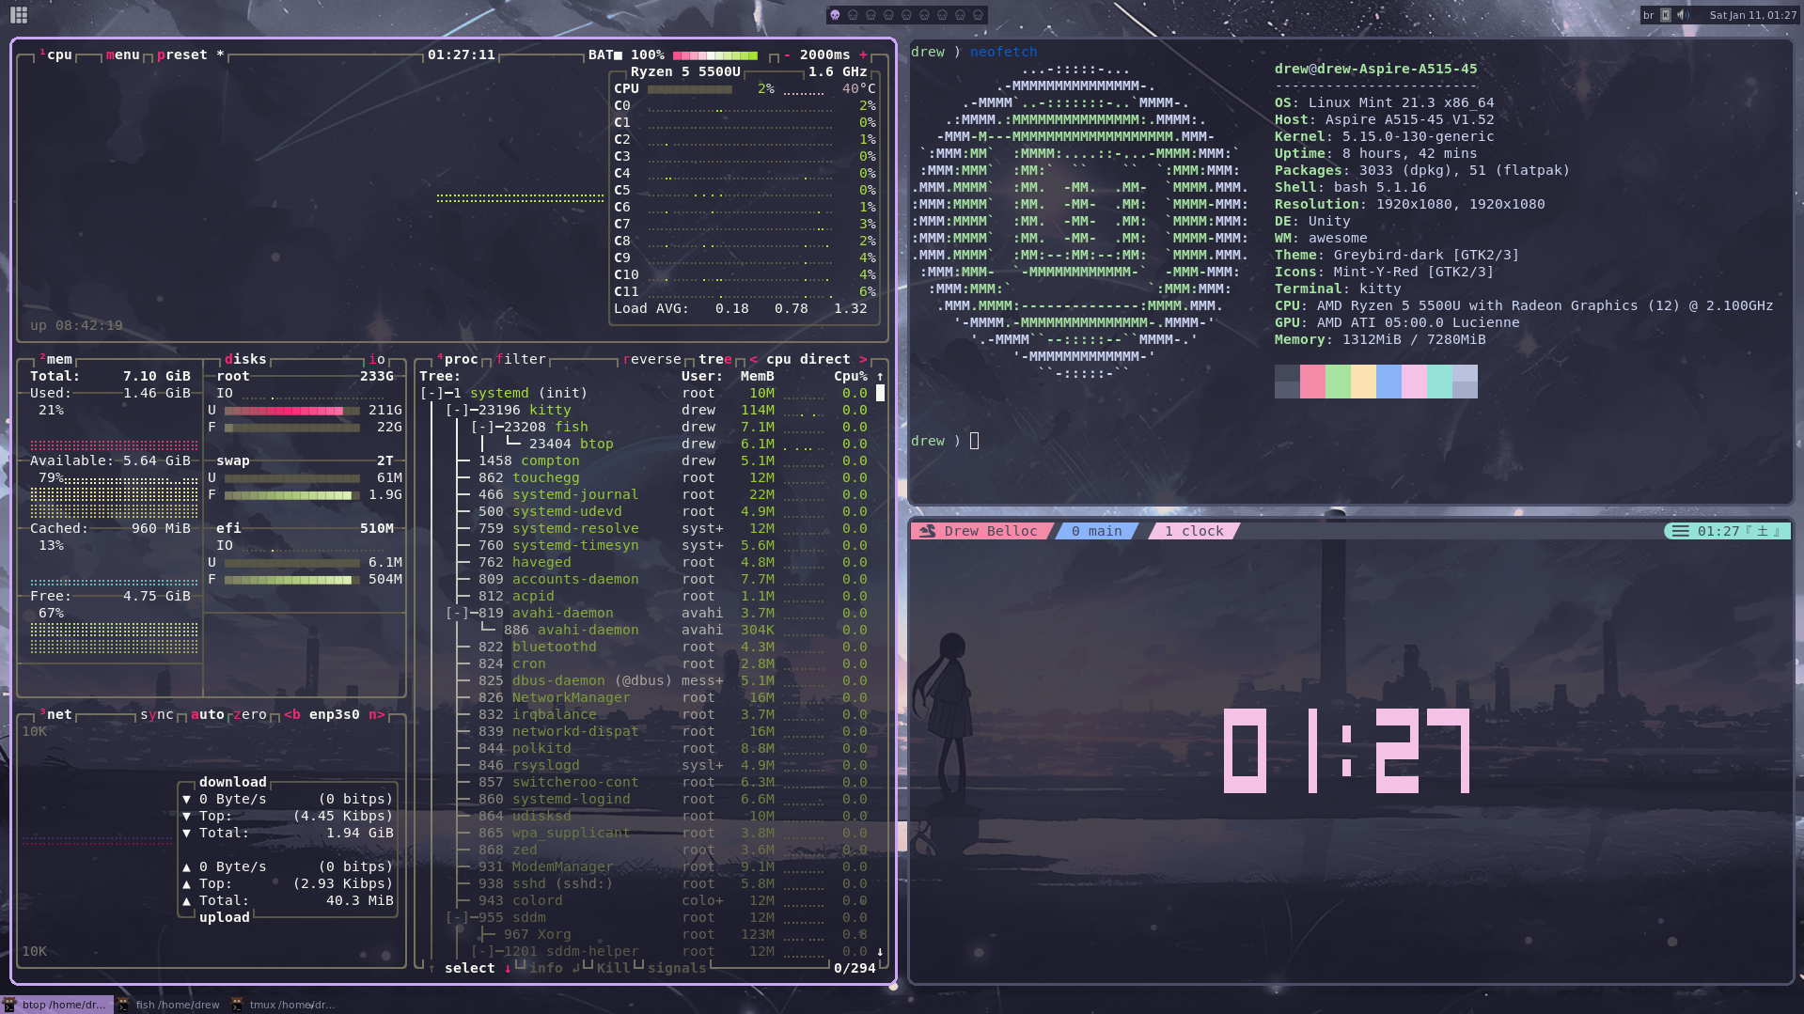Collapse the avahi-daemon 819 process tree
The height and width of the screenshot is (1014, 1804).
pos(457,613)
